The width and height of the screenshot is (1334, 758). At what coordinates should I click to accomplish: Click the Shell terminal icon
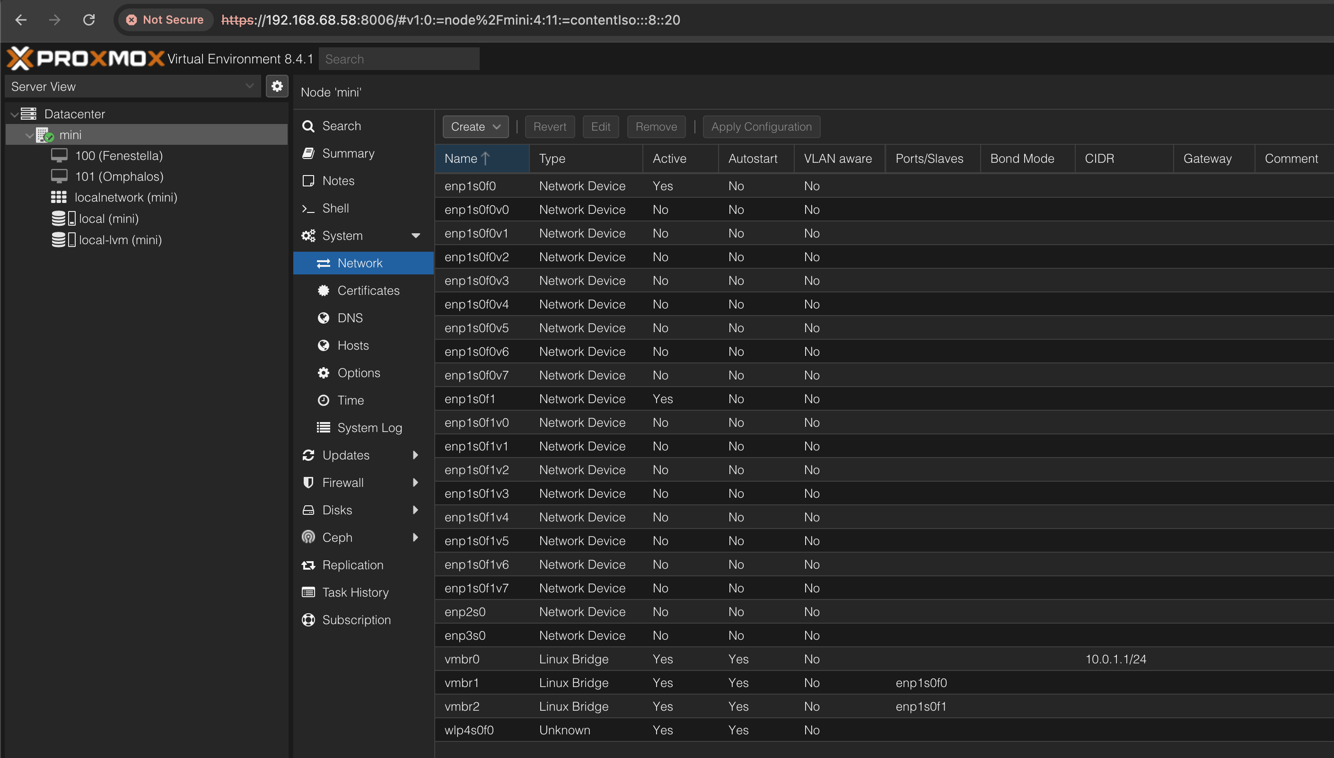tap(308, 208)
